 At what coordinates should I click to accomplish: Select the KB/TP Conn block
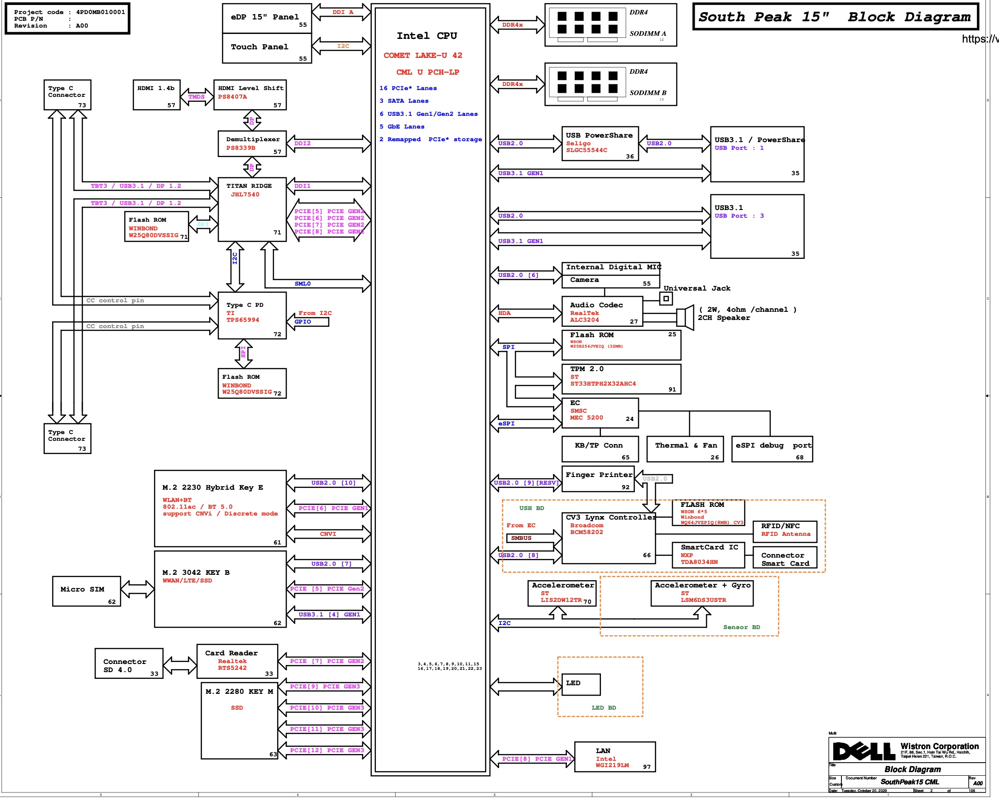[600, 449]
